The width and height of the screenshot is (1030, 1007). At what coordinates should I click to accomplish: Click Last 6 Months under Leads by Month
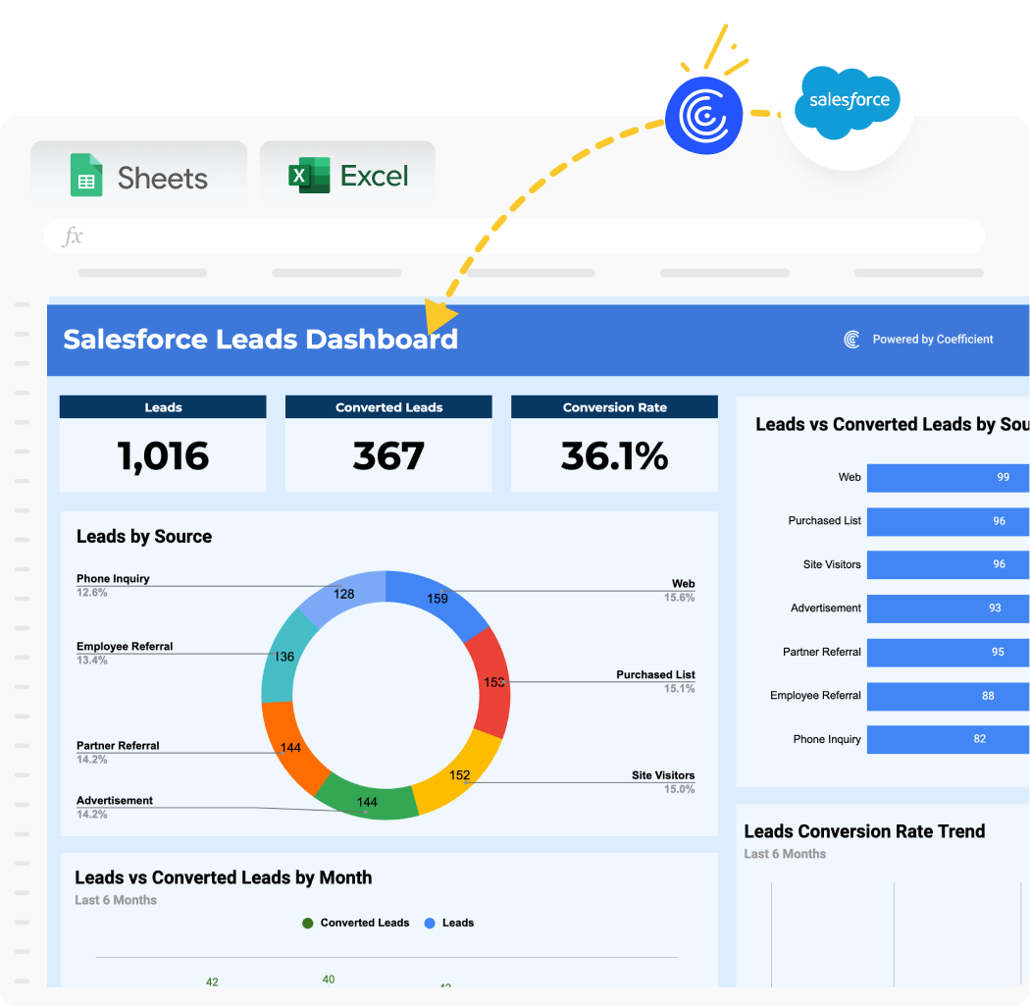pyautogui.click(x=116, y=900)
